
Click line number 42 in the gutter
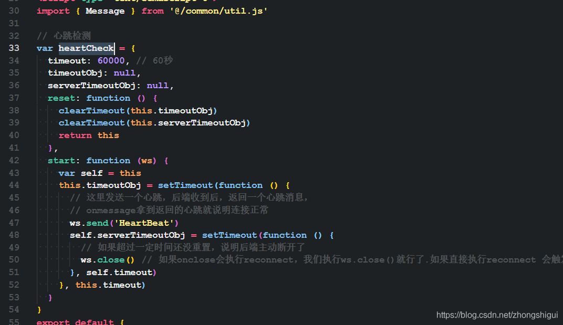tap(14, 161)
